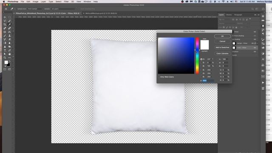Click the foreground color swatch in toolbar
Viewport: 272px width, 153px height.
pos(6,62)
